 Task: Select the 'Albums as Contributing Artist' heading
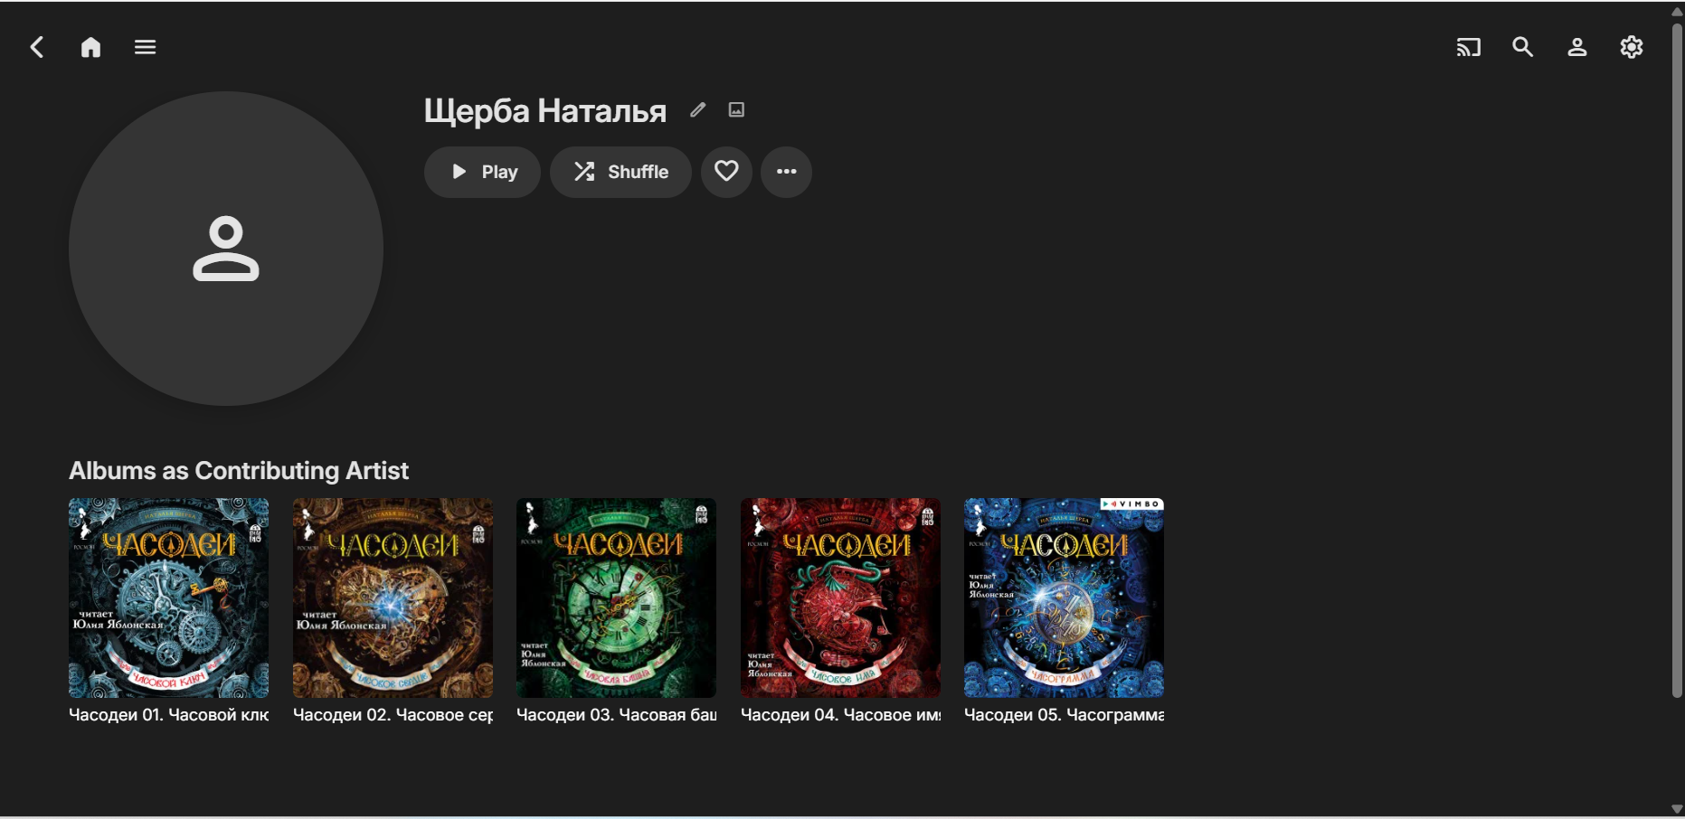tap(239, 471)
